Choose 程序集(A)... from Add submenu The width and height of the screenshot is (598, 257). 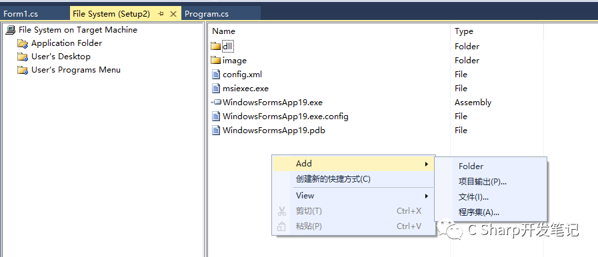[x=491, y=212]
